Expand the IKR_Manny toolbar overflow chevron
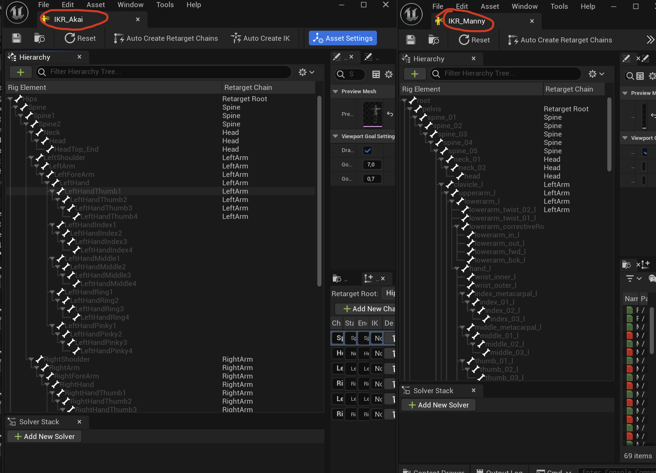This screenshot has width=656, height=473. [650, 40]
